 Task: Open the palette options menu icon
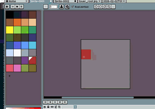coord(21,7)
